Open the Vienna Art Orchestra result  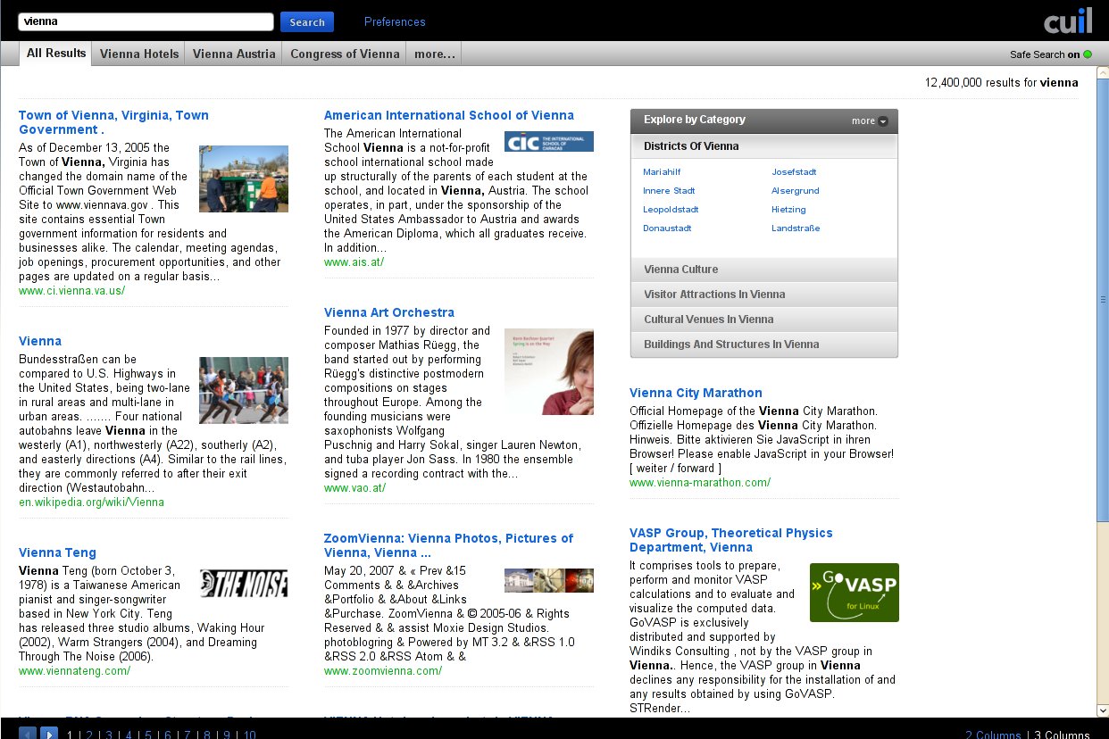(x=389, y=312)
